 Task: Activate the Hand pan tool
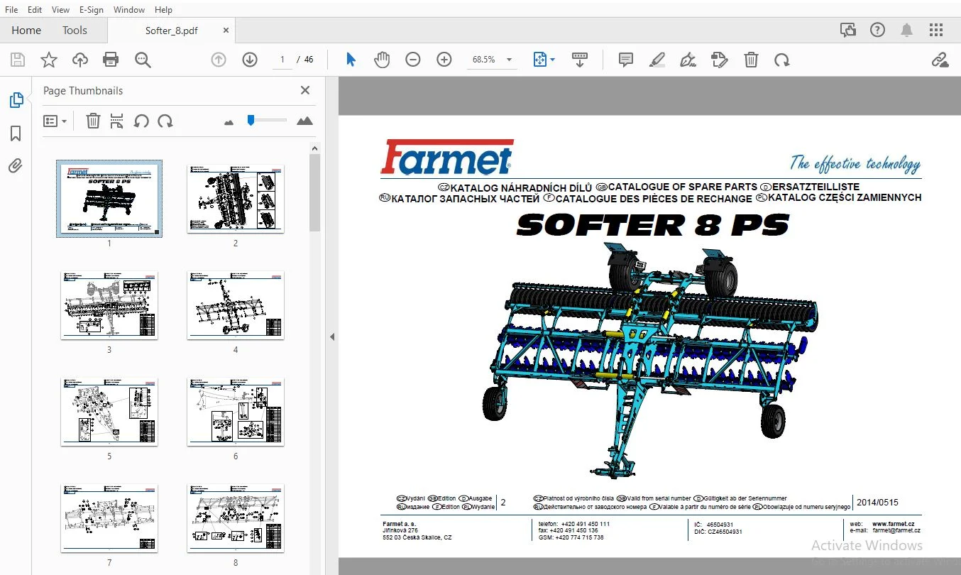point(382,60)
